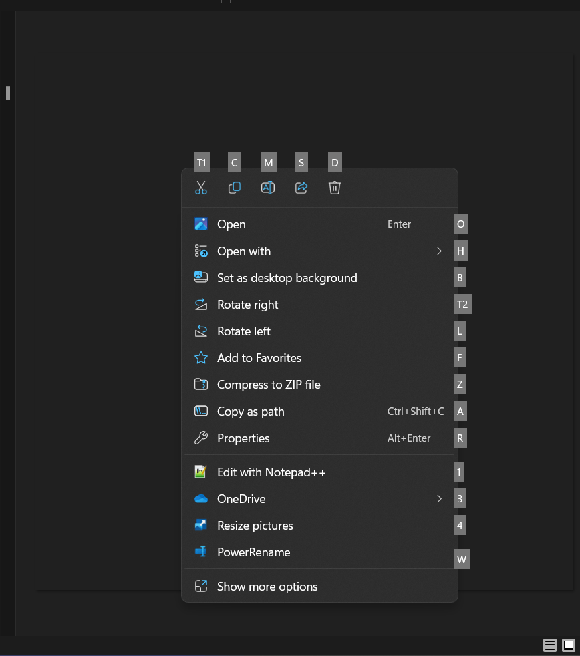Choose Open from the context menu
The height and width of the screenshot is (656, 580).
(319, 224)
